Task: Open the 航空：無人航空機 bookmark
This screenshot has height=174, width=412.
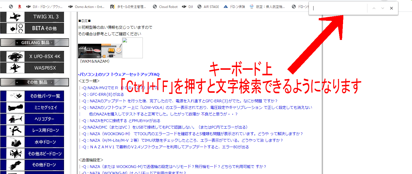Action: 267,7
